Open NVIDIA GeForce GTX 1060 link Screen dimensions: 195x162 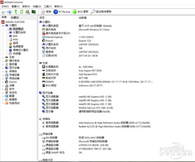pos(96,108)
